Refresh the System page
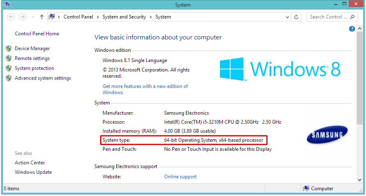366x196 pixels. click(297, 17)
